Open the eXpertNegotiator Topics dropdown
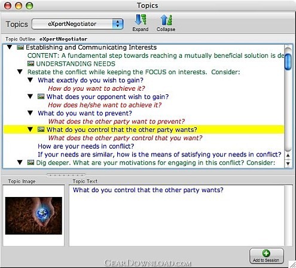This screenshot has width=296, height=268. point(77,24)
